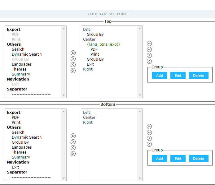
Task: Select Themes in Bottom available list
Action: (19, 152)
